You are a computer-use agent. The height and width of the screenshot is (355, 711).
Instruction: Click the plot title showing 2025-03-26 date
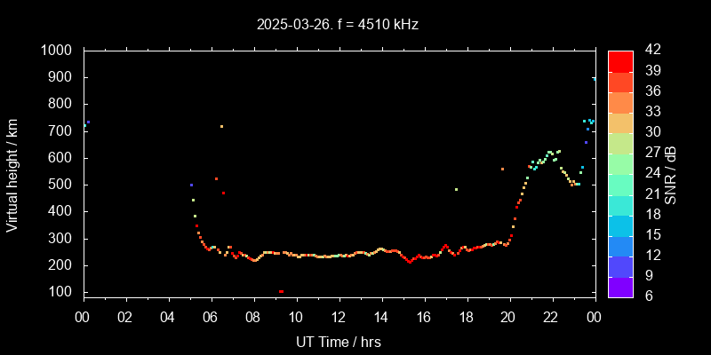pyautogui.click(x=338, y=25)
